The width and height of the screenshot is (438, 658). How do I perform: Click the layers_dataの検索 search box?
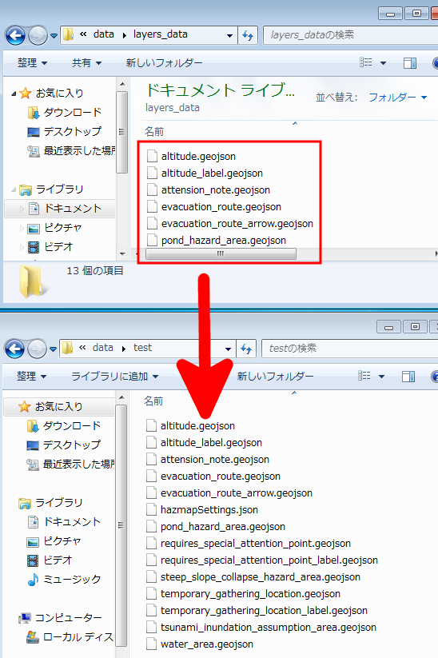[350, 35]
